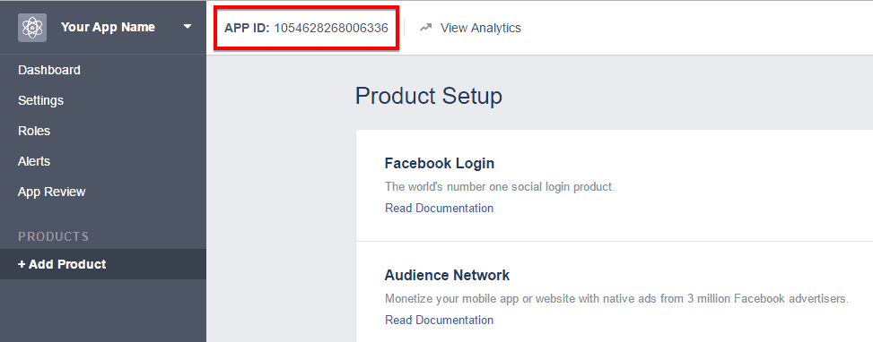Click the Product Setup page title
Image resolution: width=873 pixels, height=342 pixels.
(429, 96)
